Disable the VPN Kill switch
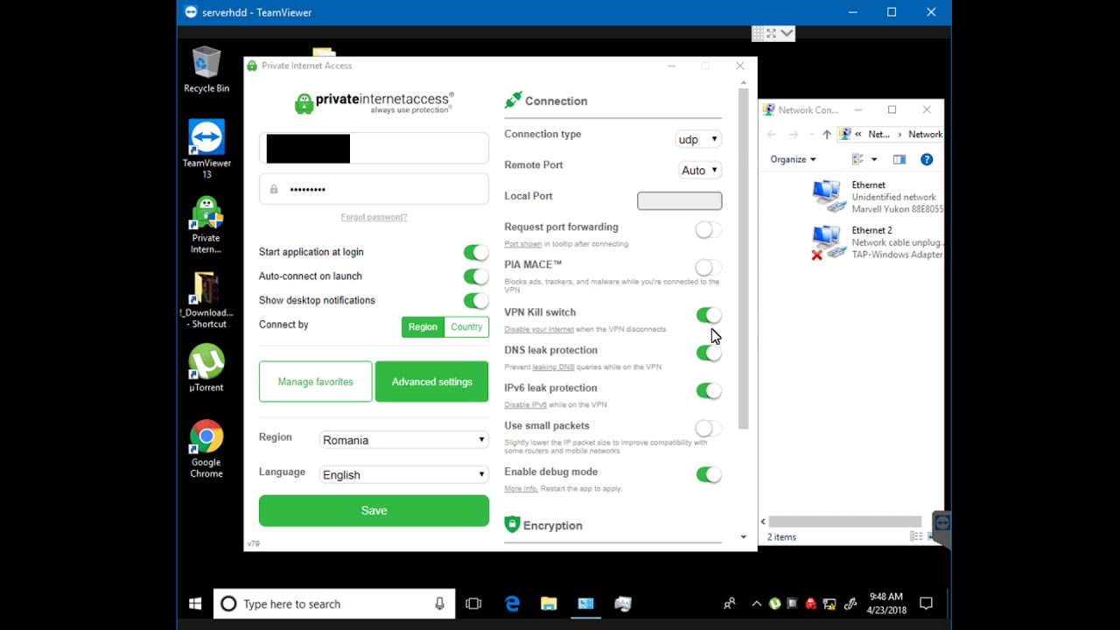The image size is (1120, 630). [x=708, y=315]
